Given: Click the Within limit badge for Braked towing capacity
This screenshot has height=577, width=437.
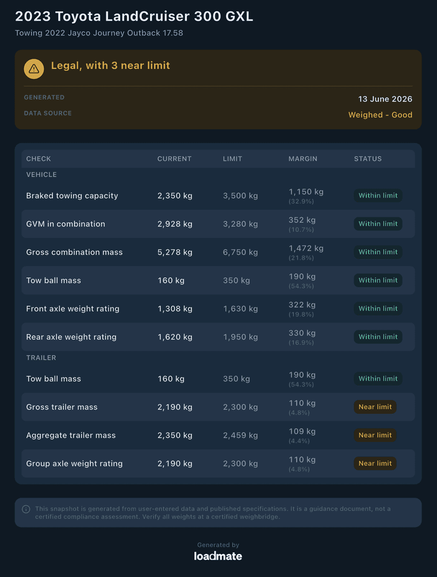Looking at the screenshot, I should click(378, 196).
